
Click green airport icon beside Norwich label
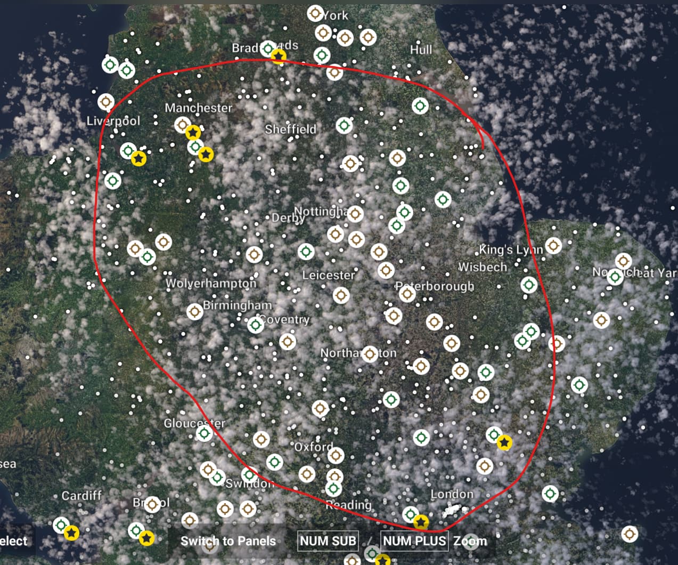click(615, 277)
